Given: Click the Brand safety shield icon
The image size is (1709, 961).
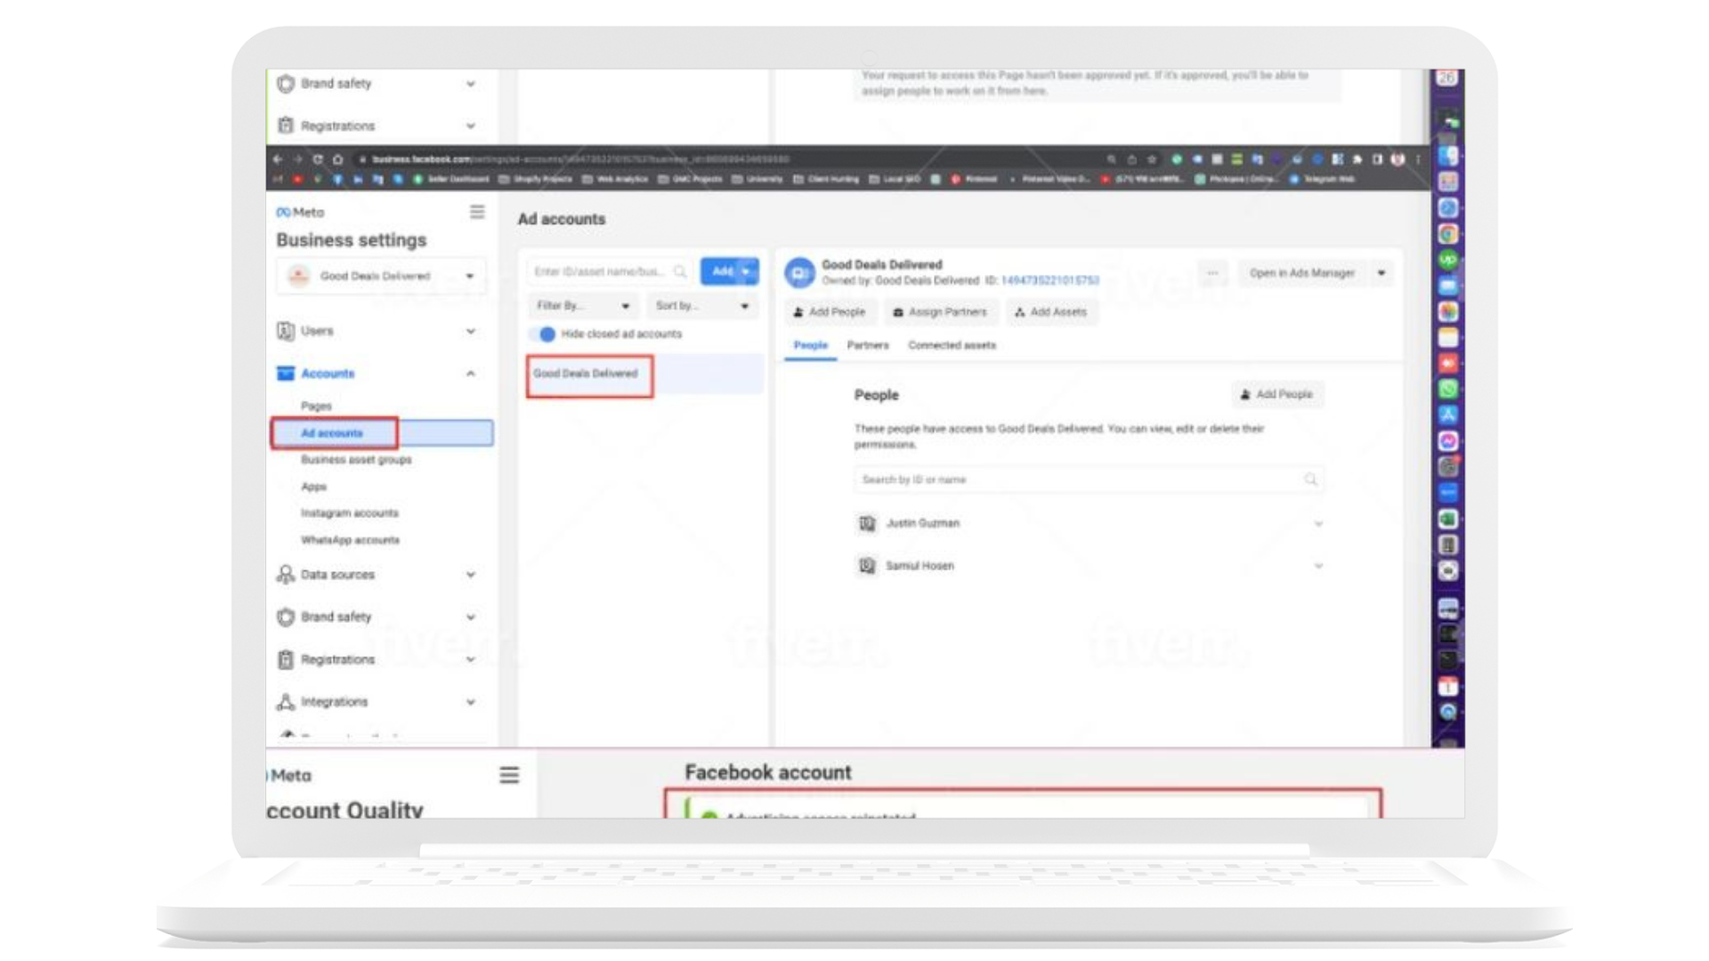Looking at the screenshot, I should coord(285,617).
